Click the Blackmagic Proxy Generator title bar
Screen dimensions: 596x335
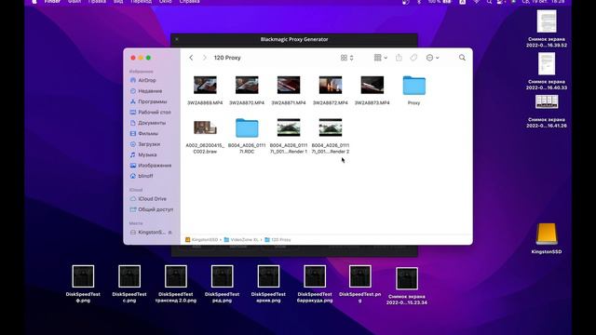click(x=294, y=39)
